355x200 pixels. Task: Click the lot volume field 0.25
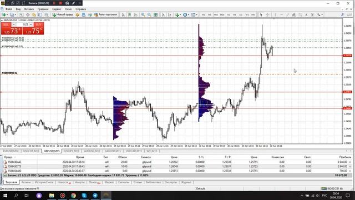coord(22,24)
